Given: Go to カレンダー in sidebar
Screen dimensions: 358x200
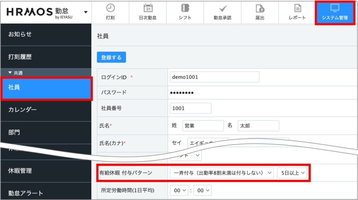Looking at the screenshot, I should (22, 110).
